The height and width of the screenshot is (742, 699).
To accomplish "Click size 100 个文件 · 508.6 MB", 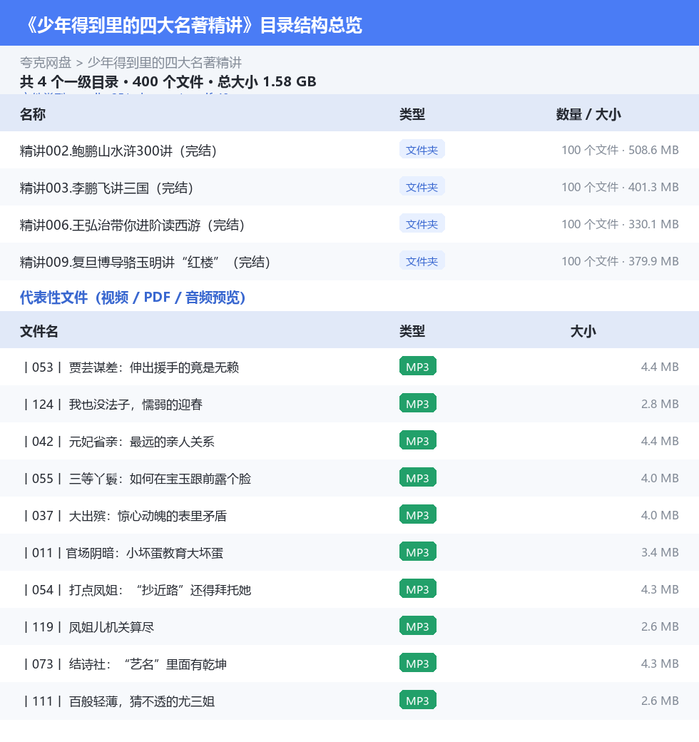I will (x=620, y=150).
